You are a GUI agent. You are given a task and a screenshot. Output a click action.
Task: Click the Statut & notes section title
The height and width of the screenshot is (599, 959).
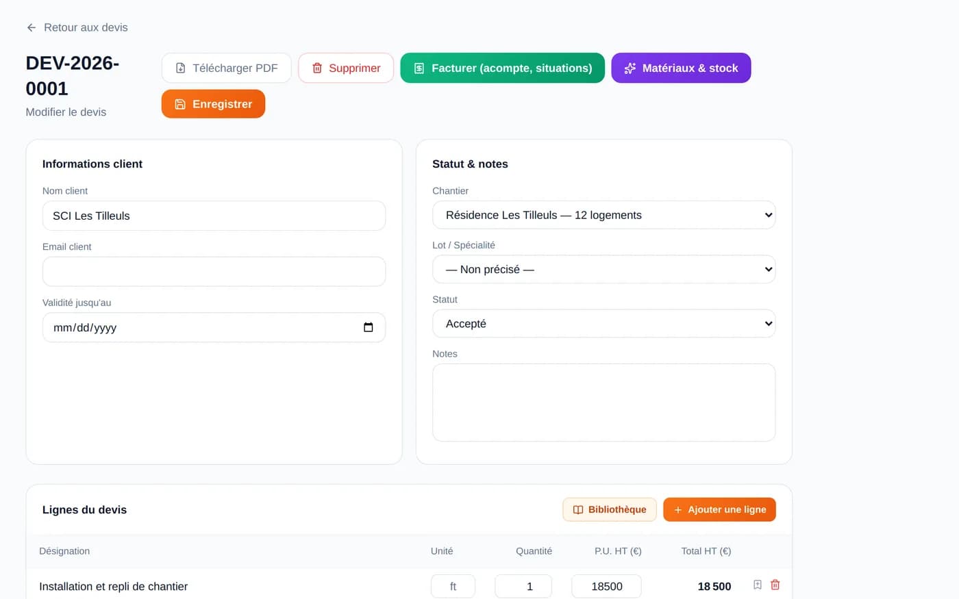[x=470, y=164]
